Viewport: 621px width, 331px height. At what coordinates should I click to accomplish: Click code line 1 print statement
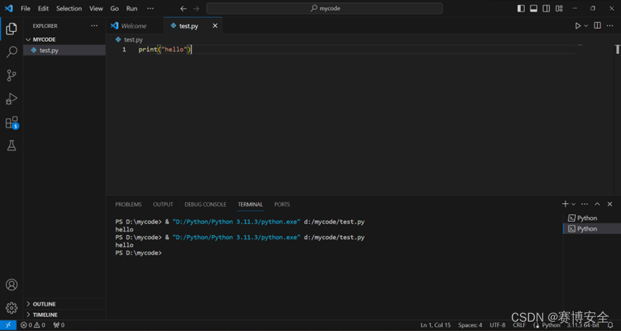[165, 50]
